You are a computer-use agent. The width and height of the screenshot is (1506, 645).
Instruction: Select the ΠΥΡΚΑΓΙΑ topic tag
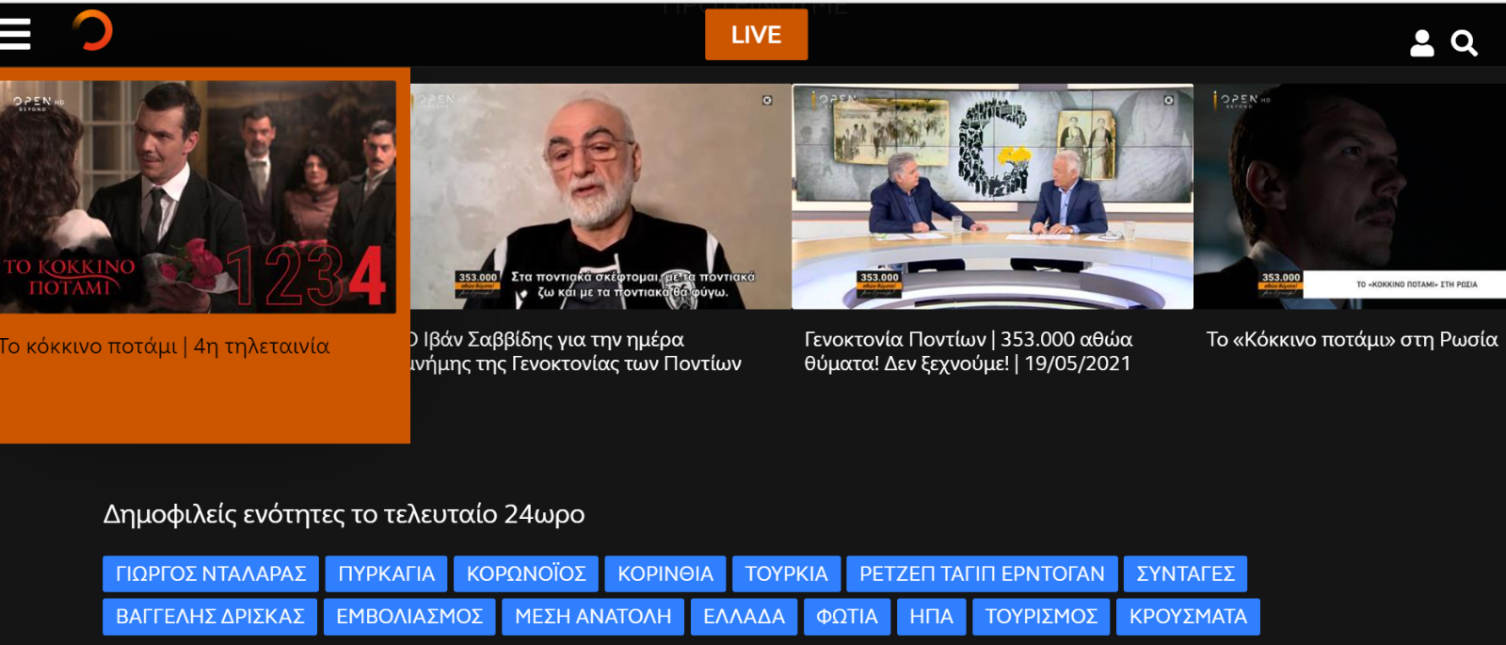[386, 573]
